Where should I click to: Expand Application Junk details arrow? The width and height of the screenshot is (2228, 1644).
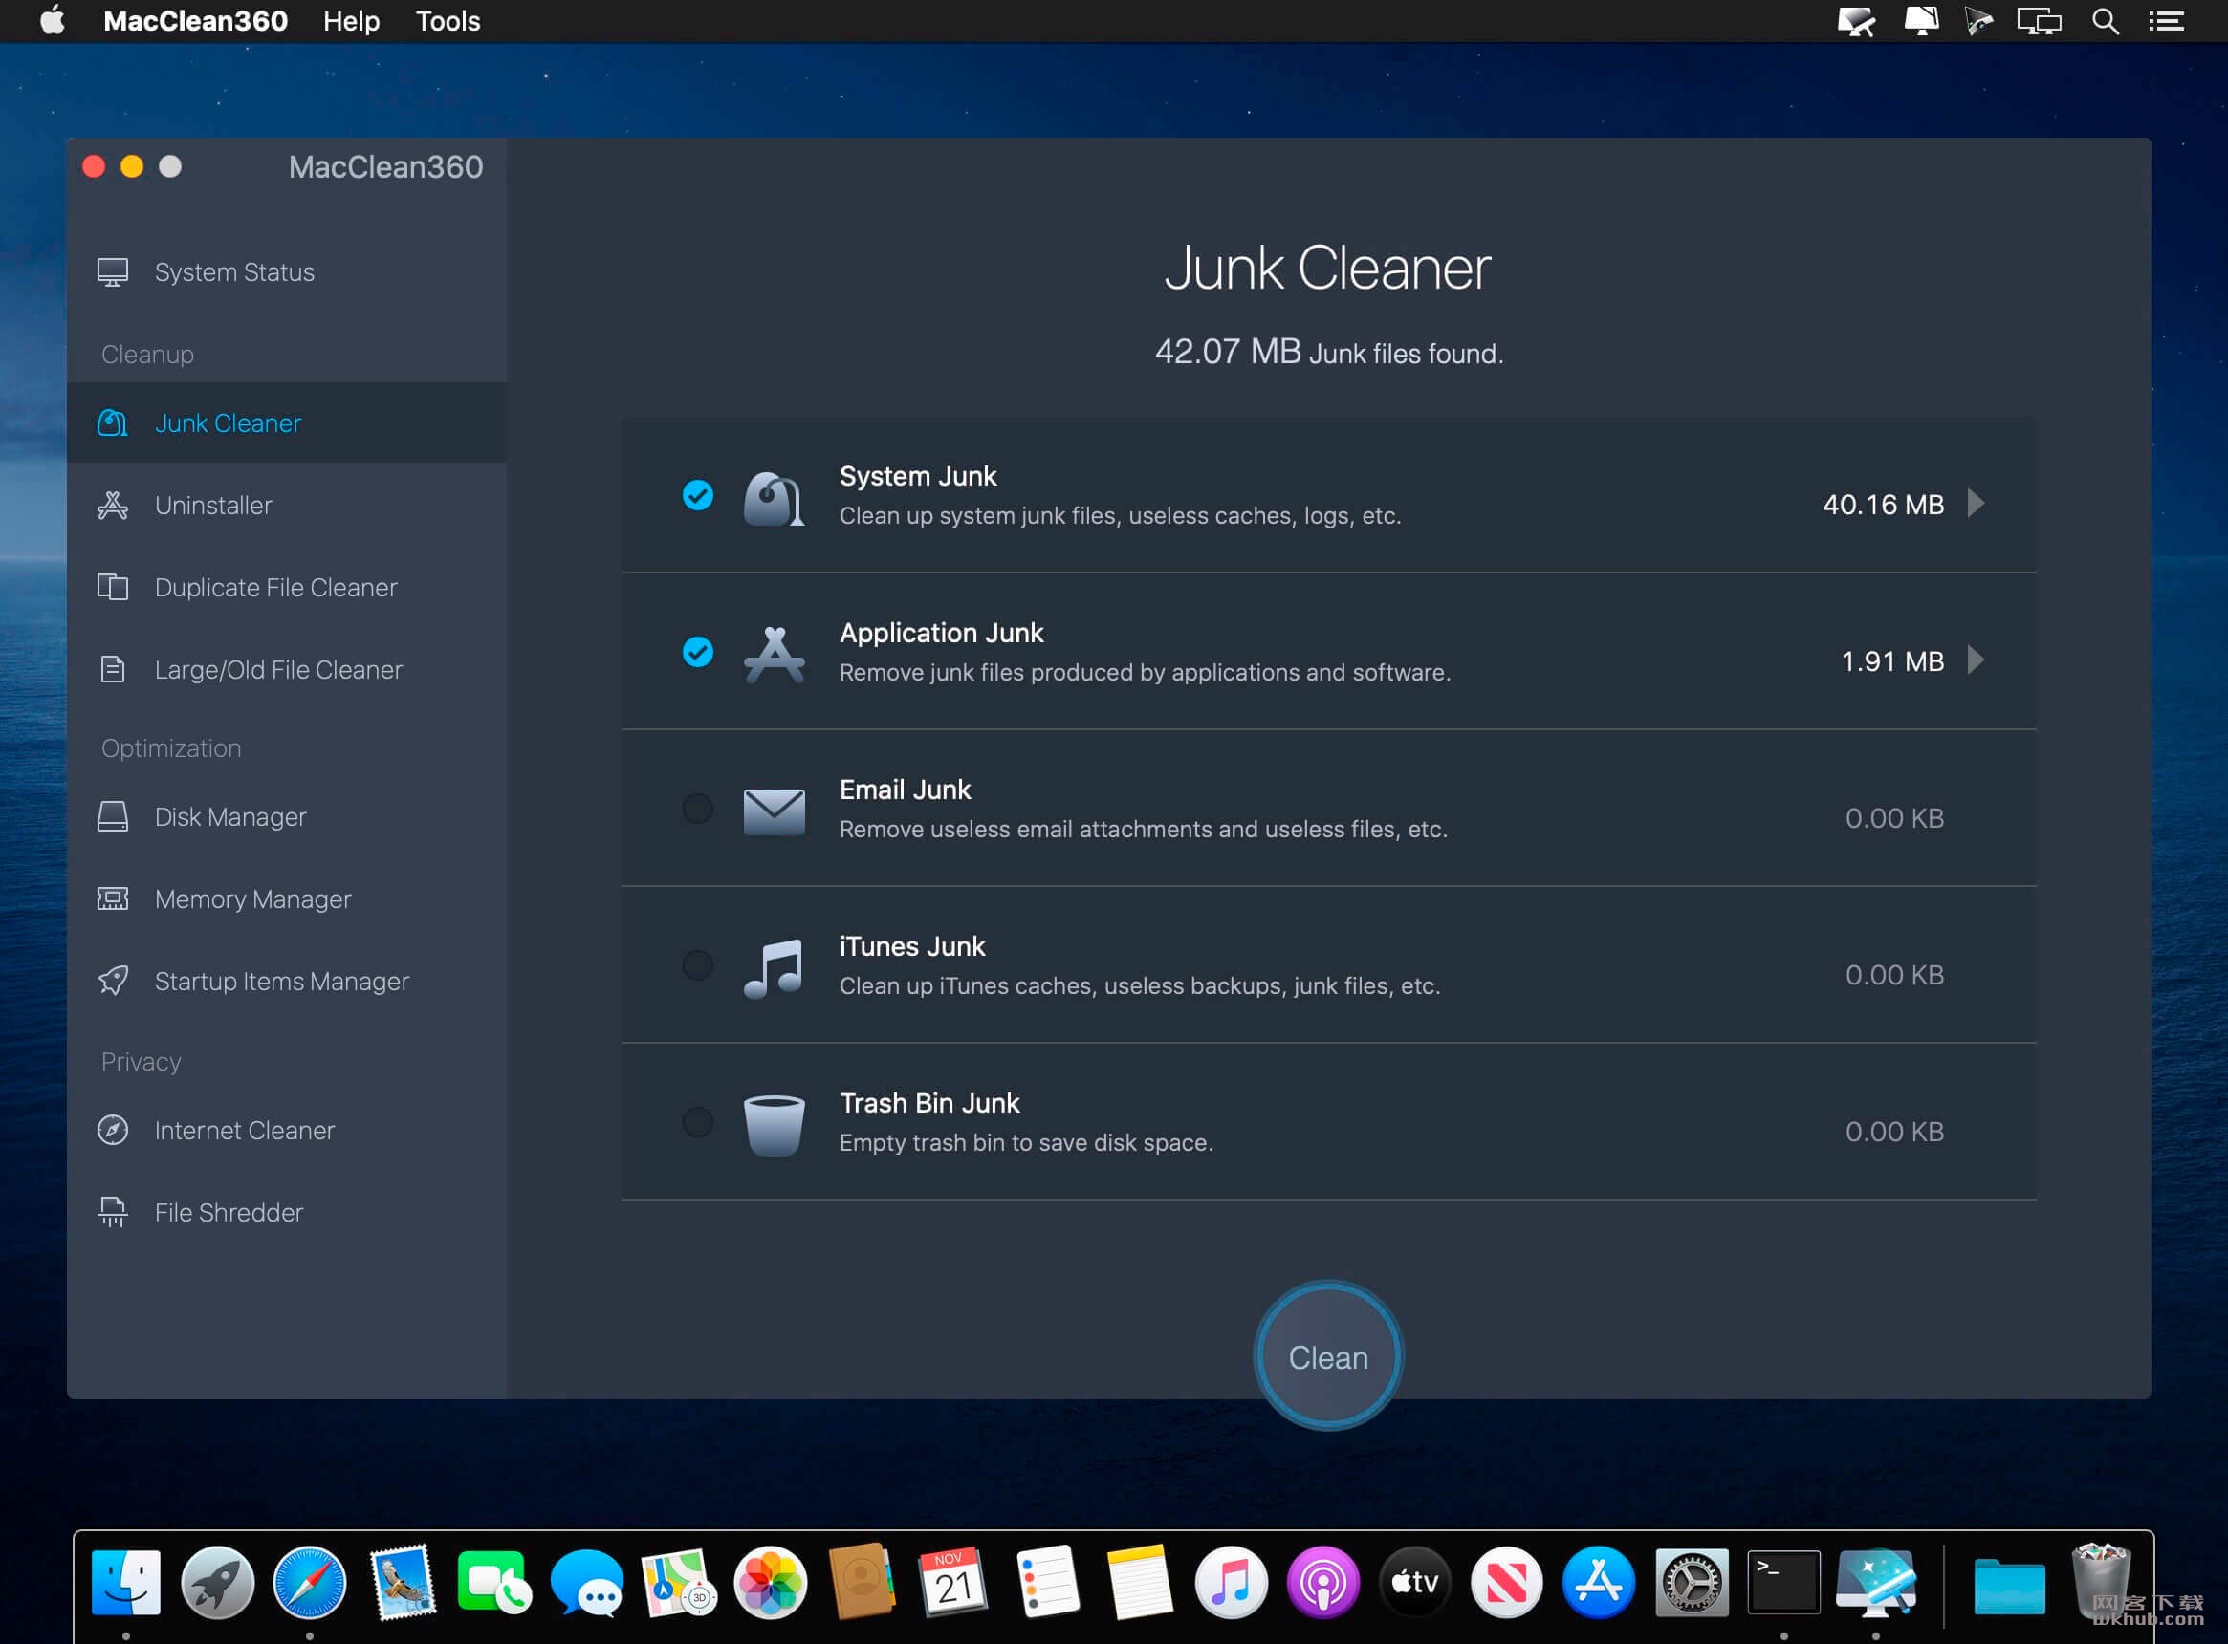pos(1977,660)
